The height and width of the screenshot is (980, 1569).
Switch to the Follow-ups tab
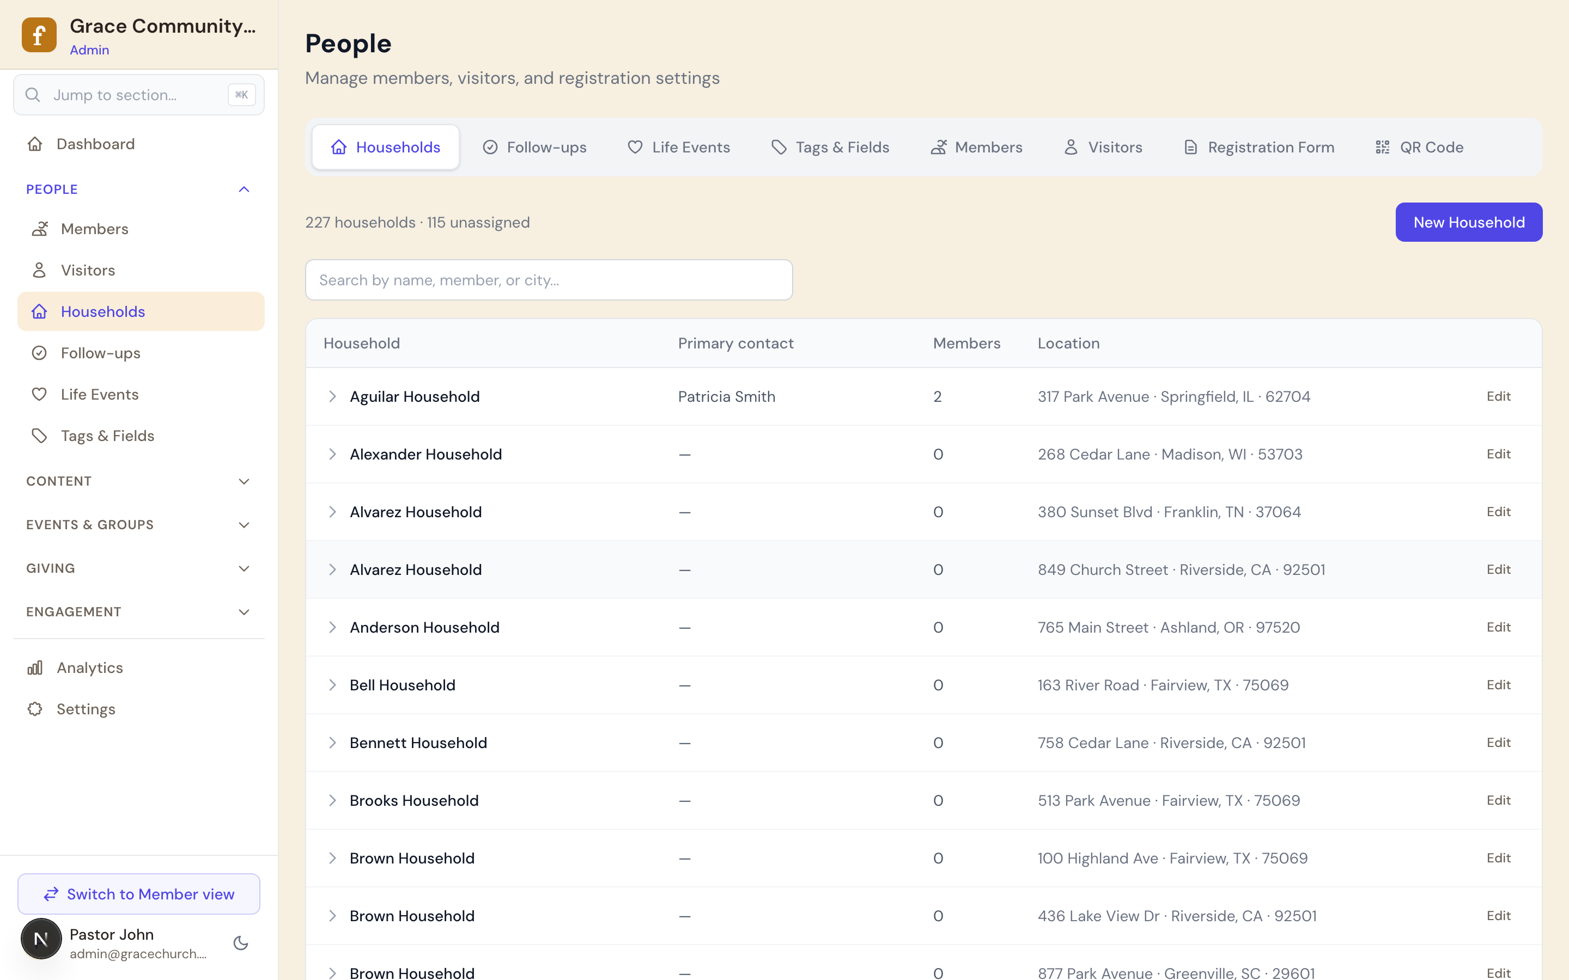pos(535,147)
